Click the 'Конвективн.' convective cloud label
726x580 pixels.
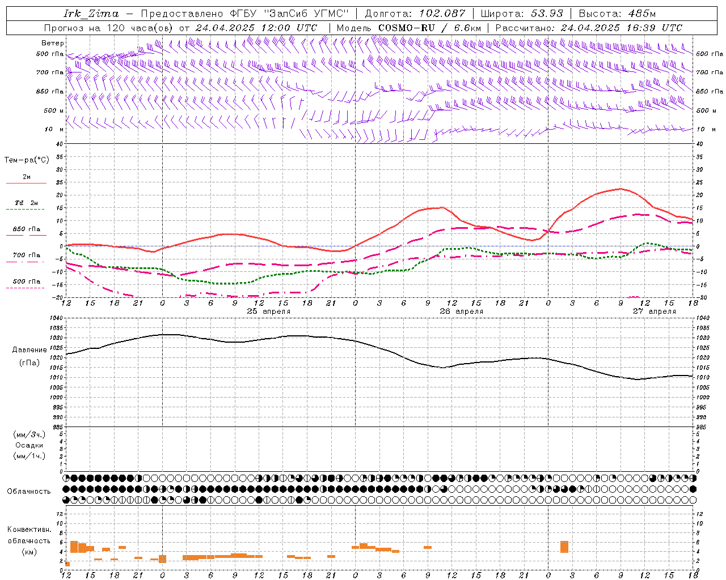(29, 530)
